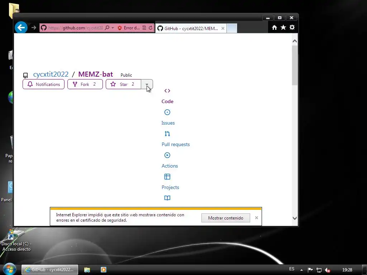367x275 pixels.
Task: Open the Projects tab link
Action: 170,188
